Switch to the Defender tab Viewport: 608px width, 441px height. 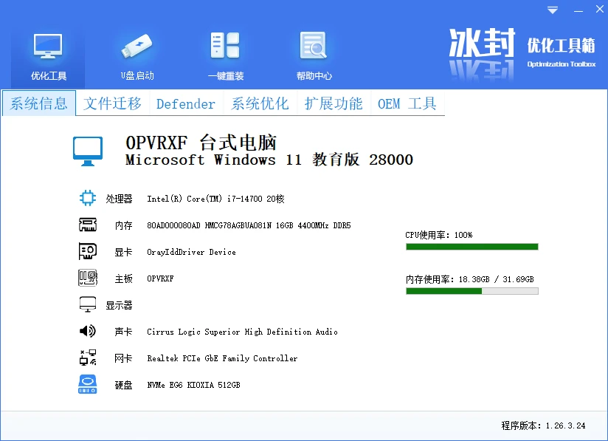click(x=186, y=103)
